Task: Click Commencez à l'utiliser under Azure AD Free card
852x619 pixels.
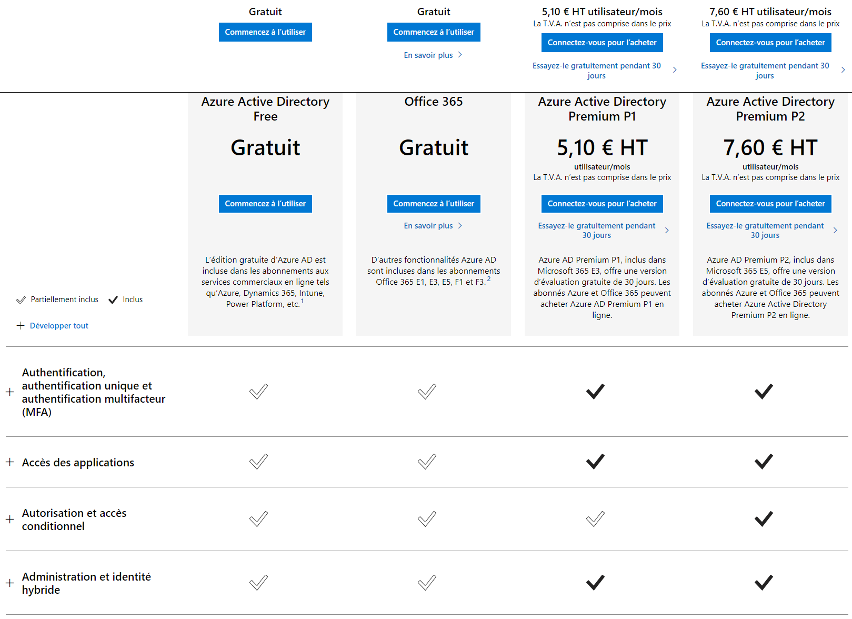Action: click(x=265, y=204)
